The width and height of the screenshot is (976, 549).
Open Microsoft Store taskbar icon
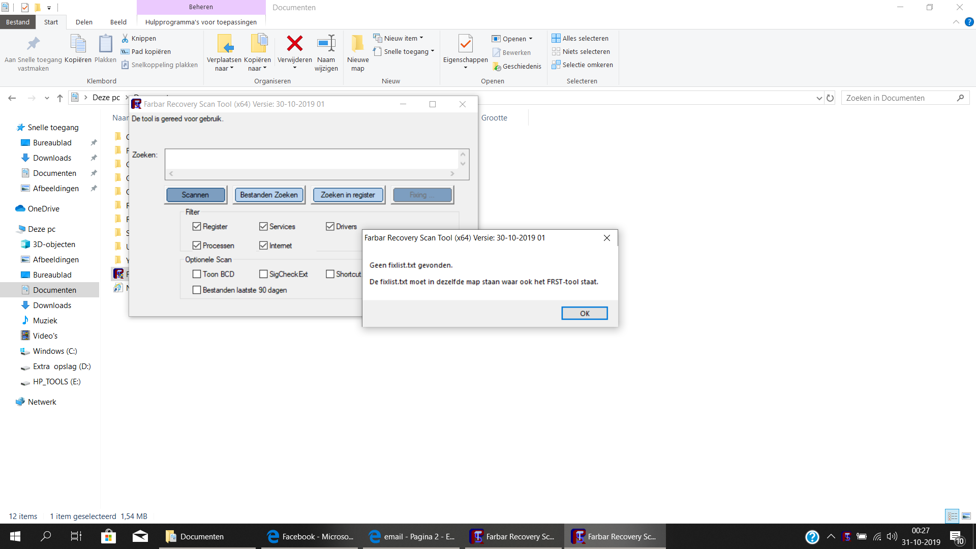[x=108, y=536]
